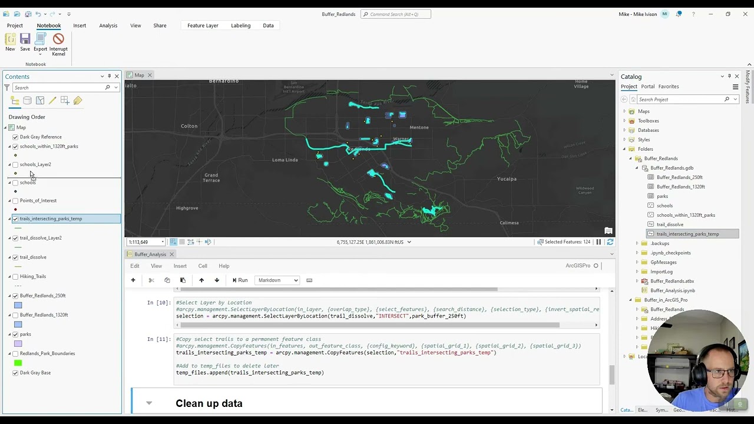Viewport: 754px width, 424px height.
Task: Create a New notebook from ribbon
Action: pos(10,42)
